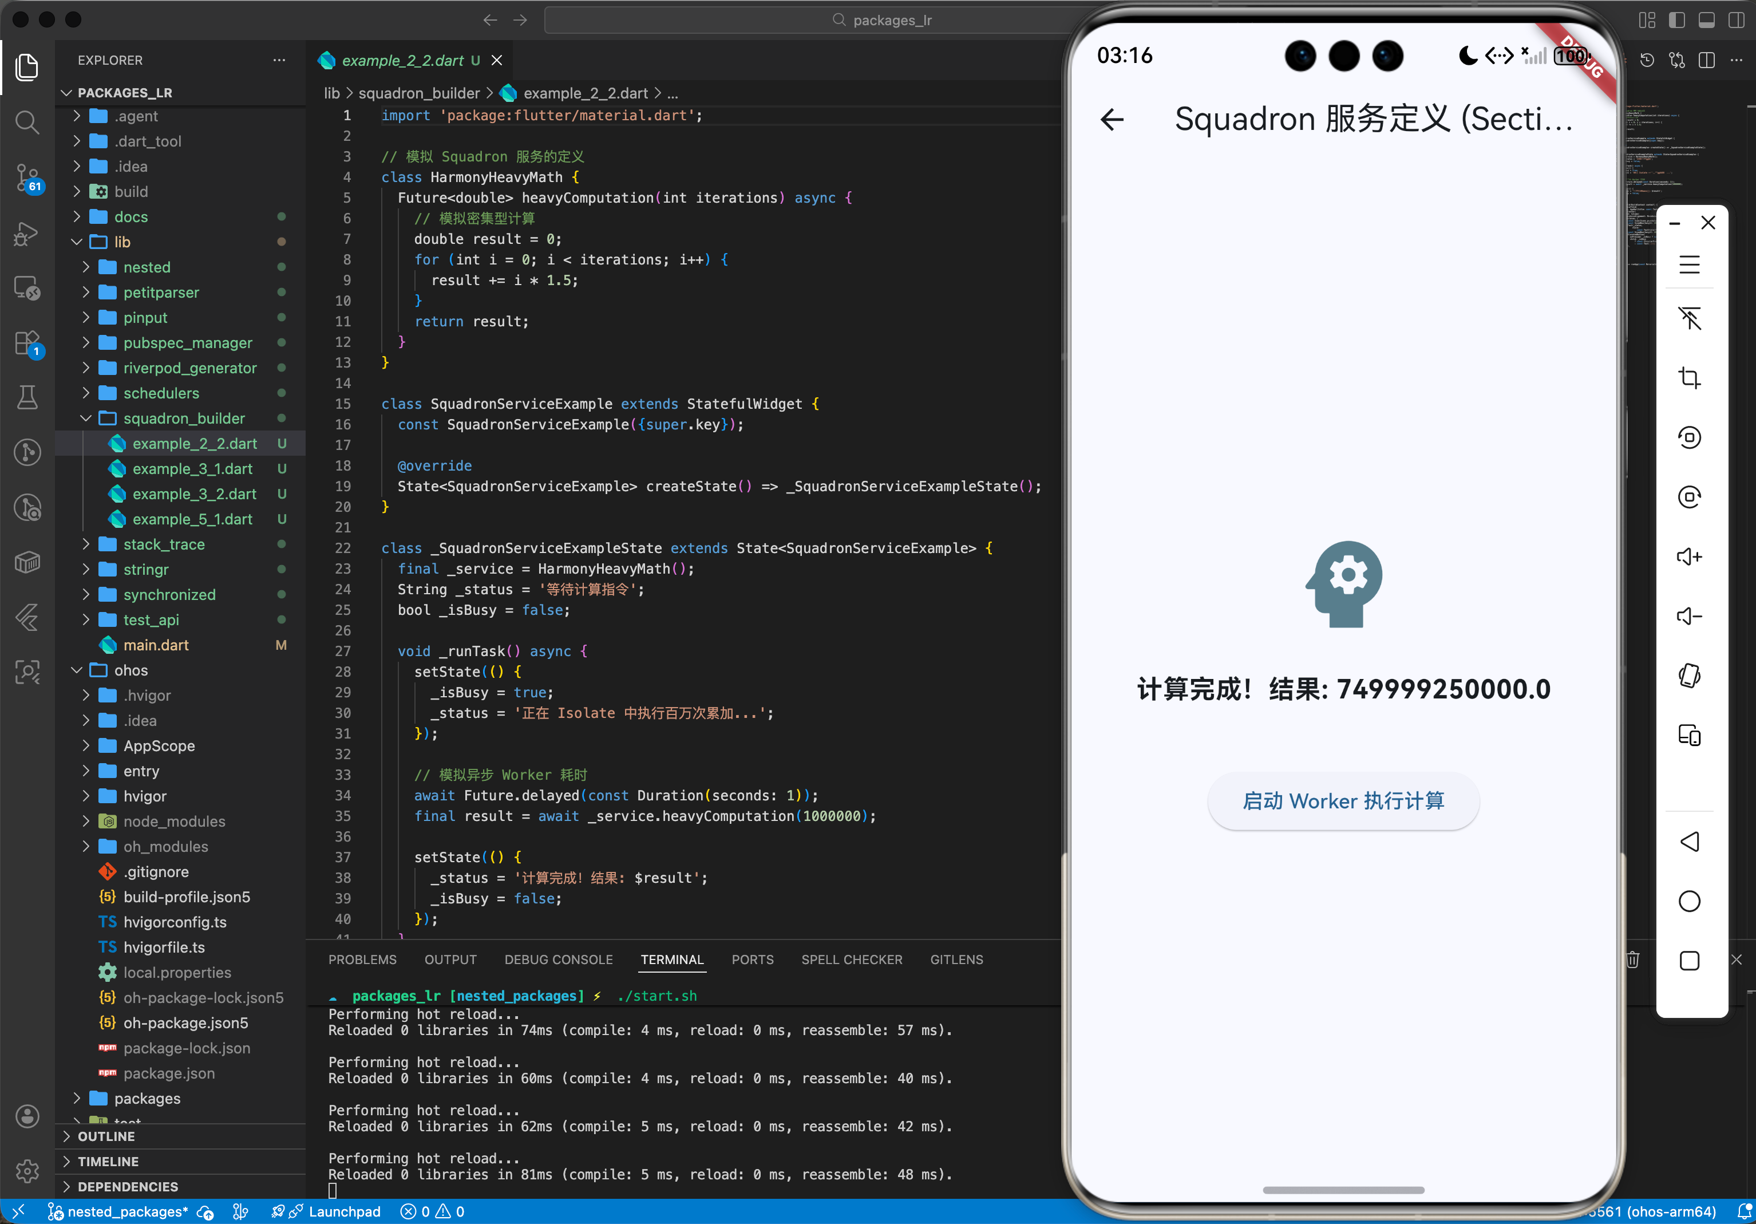Image resolution: width=1756 pixels, height=1224 pixels.
Task: Toggle secondary side bar layout button
Action: [x=1736, y=20]
